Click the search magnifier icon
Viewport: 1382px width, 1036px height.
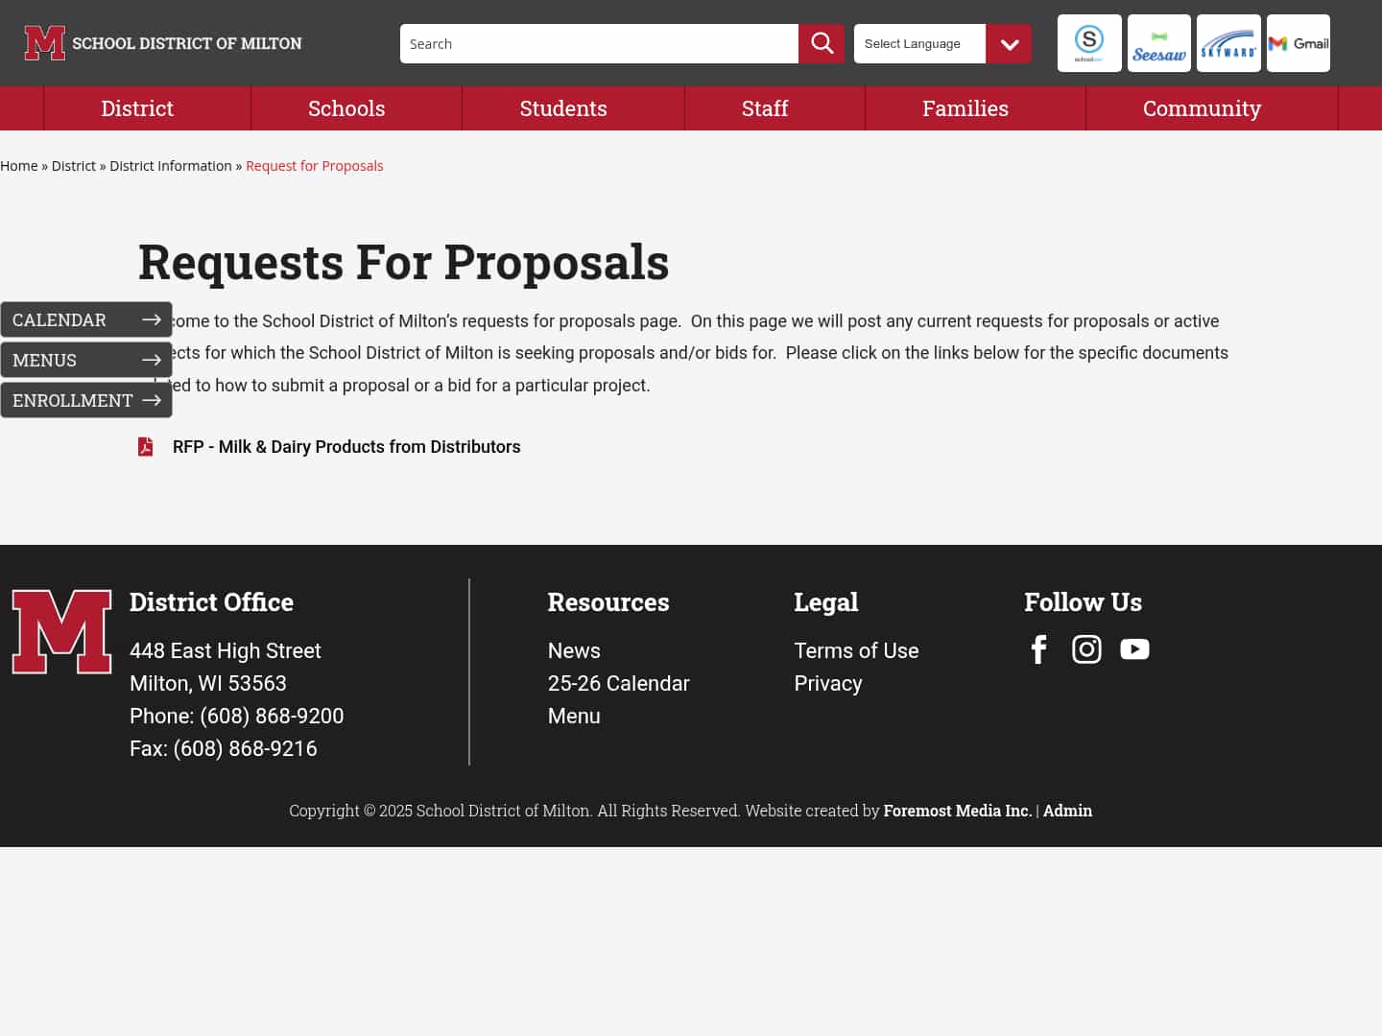(x=821, y=43)
